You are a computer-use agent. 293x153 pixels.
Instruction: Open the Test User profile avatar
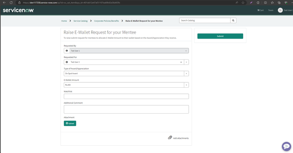tap(280, 10)
